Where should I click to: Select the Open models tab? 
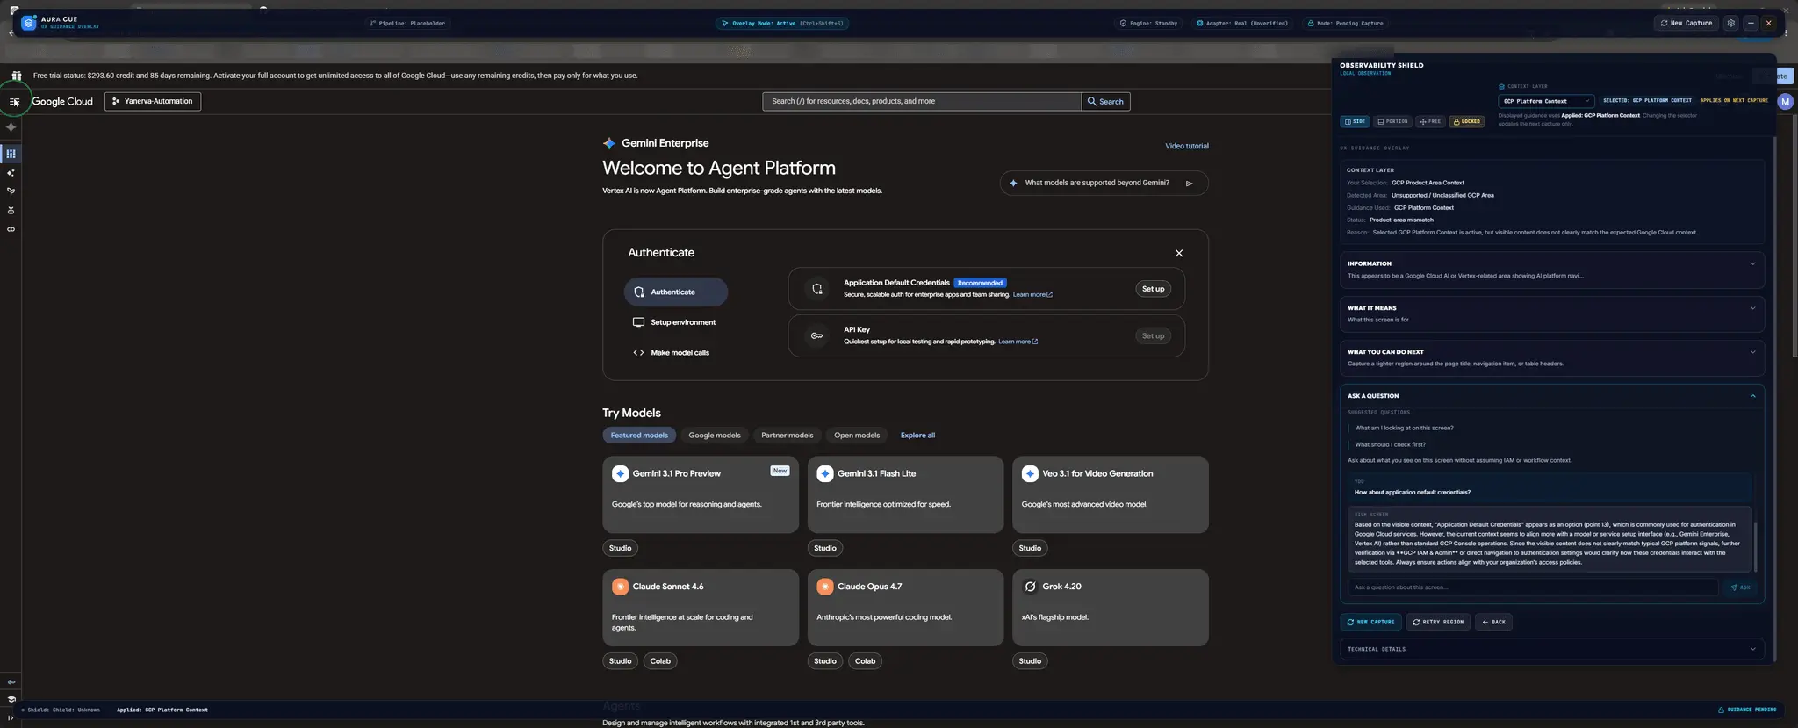click(x=857, y=436)
